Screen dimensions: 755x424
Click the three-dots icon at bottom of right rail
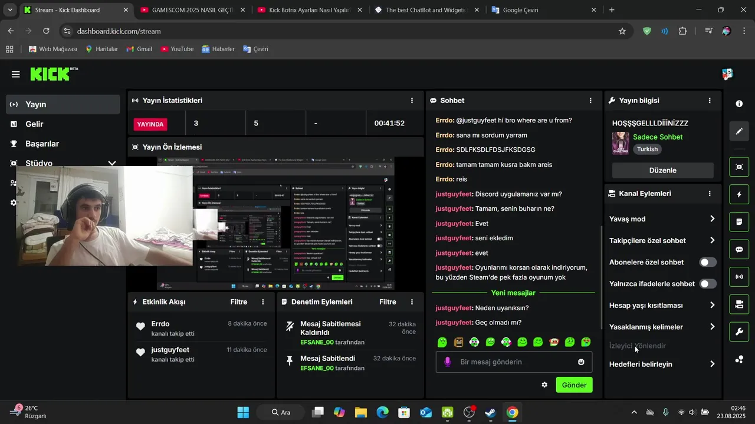739,360
